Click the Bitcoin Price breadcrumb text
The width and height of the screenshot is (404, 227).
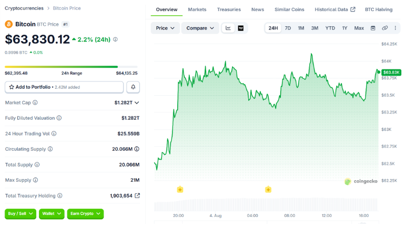pyautogui.click(x=67, y=8)
